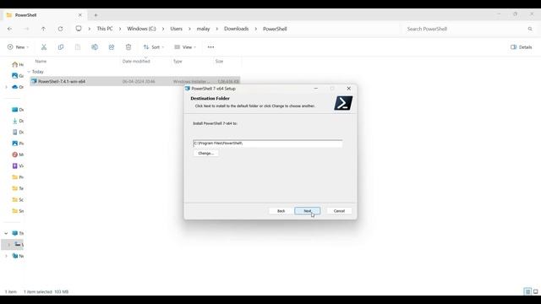
Task: Click Next in the PowerShell Setup dialog
Action: coord(307,211)
